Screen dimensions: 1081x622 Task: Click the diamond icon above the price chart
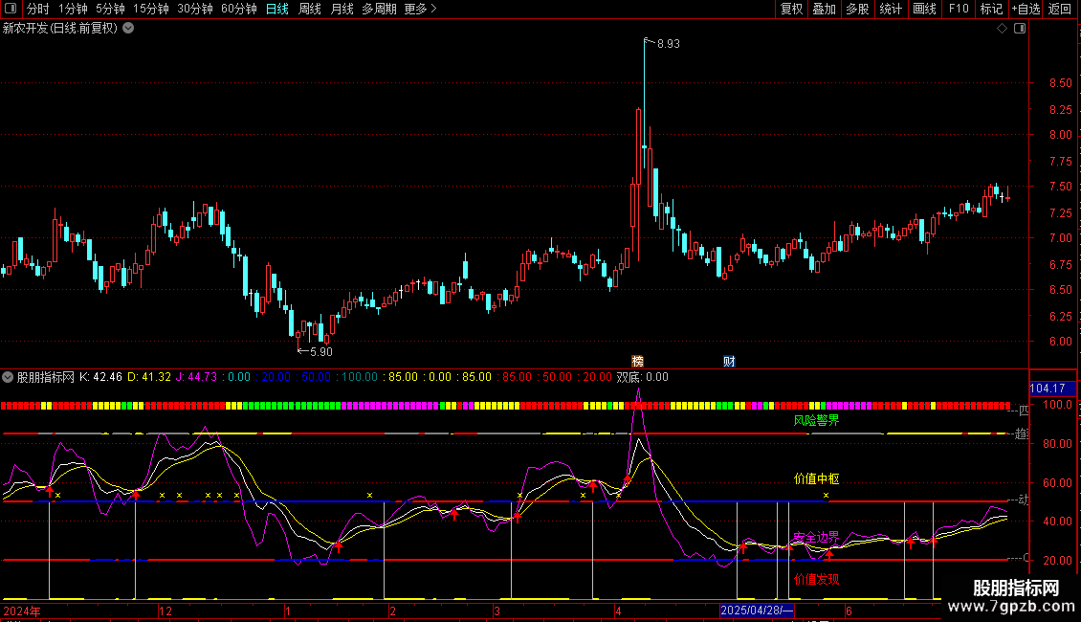pos(1002,29)
